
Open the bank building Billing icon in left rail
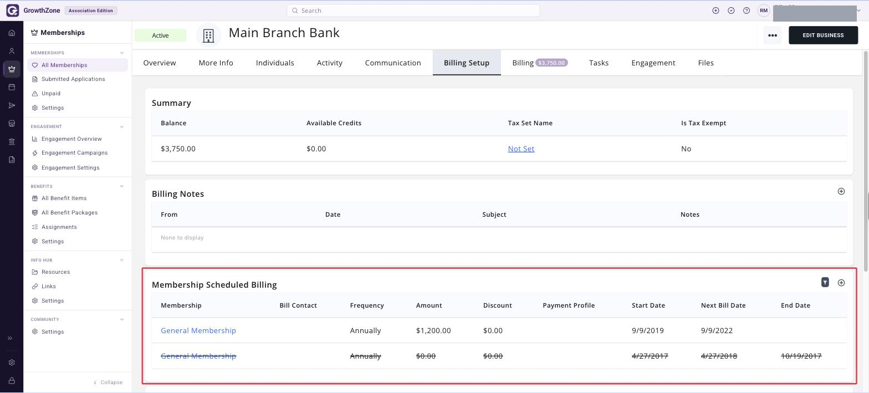click(x=12, y=142)
